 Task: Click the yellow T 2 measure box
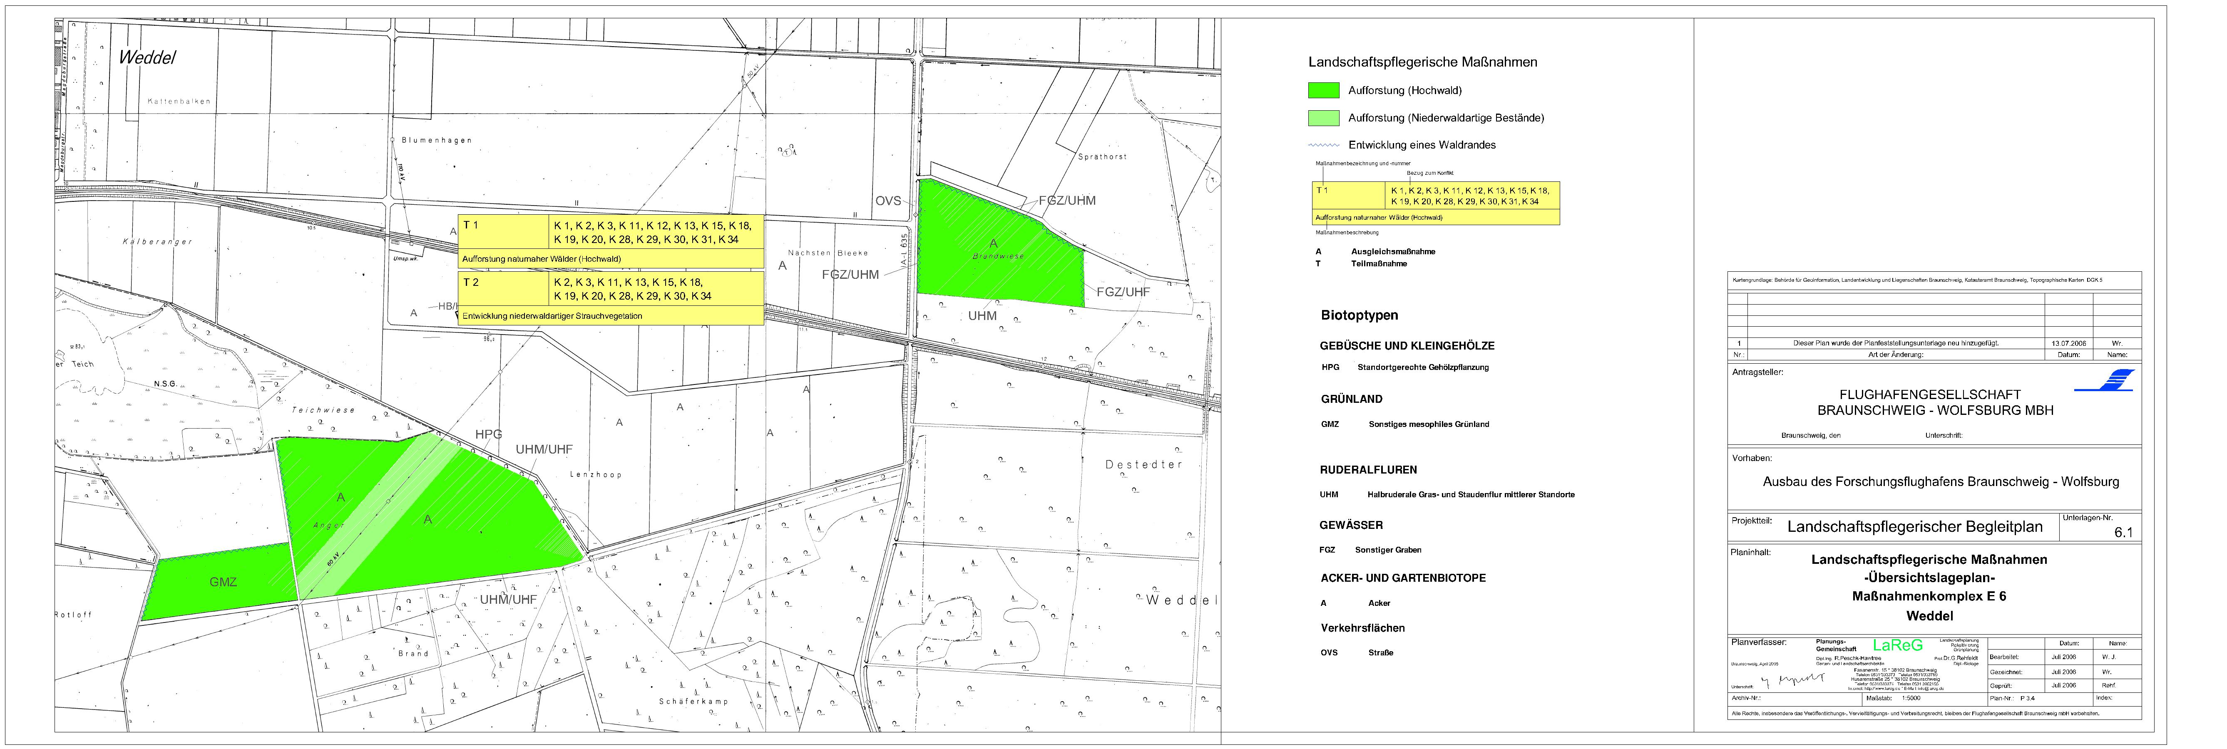pyautogui.click(x=610, y=298)
